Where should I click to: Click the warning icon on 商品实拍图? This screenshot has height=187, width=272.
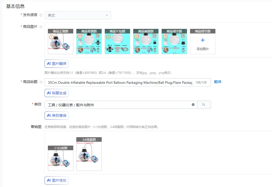pos(108,37)
